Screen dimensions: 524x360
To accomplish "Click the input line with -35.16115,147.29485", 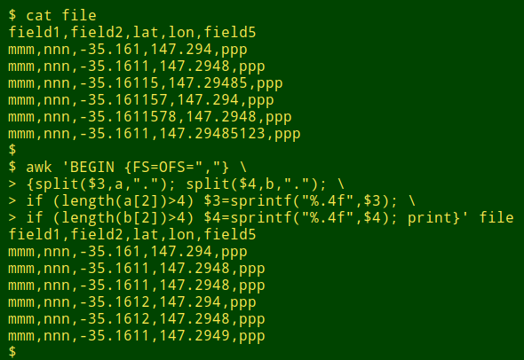I will tap(146, 83).
